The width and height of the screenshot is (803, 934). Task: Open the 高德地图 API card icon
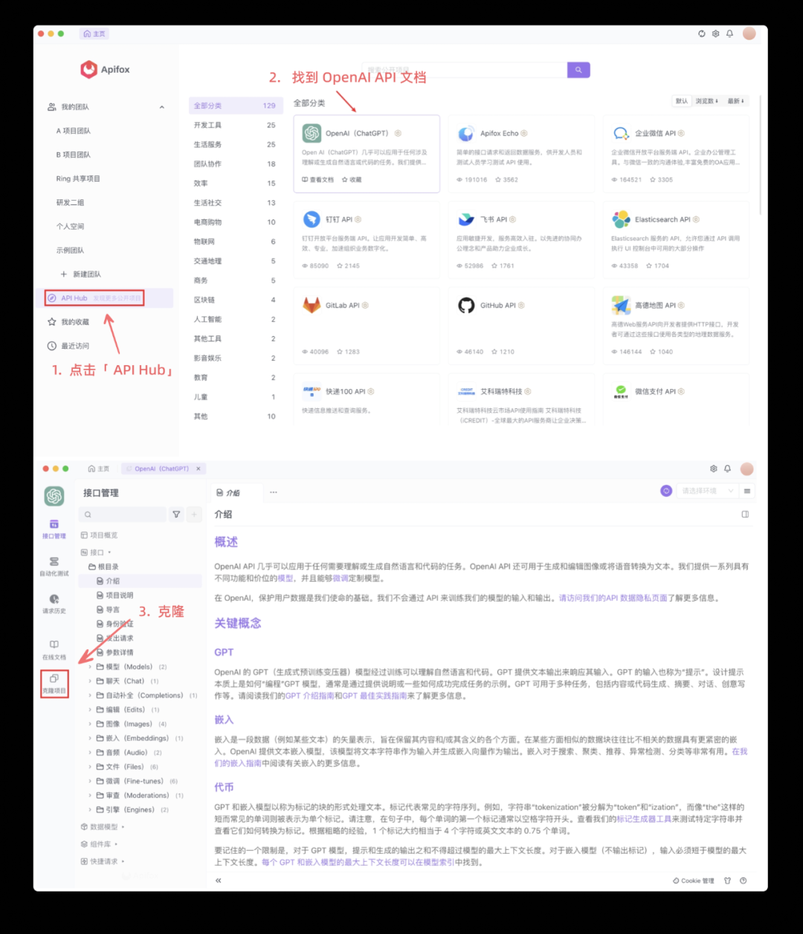621,305
